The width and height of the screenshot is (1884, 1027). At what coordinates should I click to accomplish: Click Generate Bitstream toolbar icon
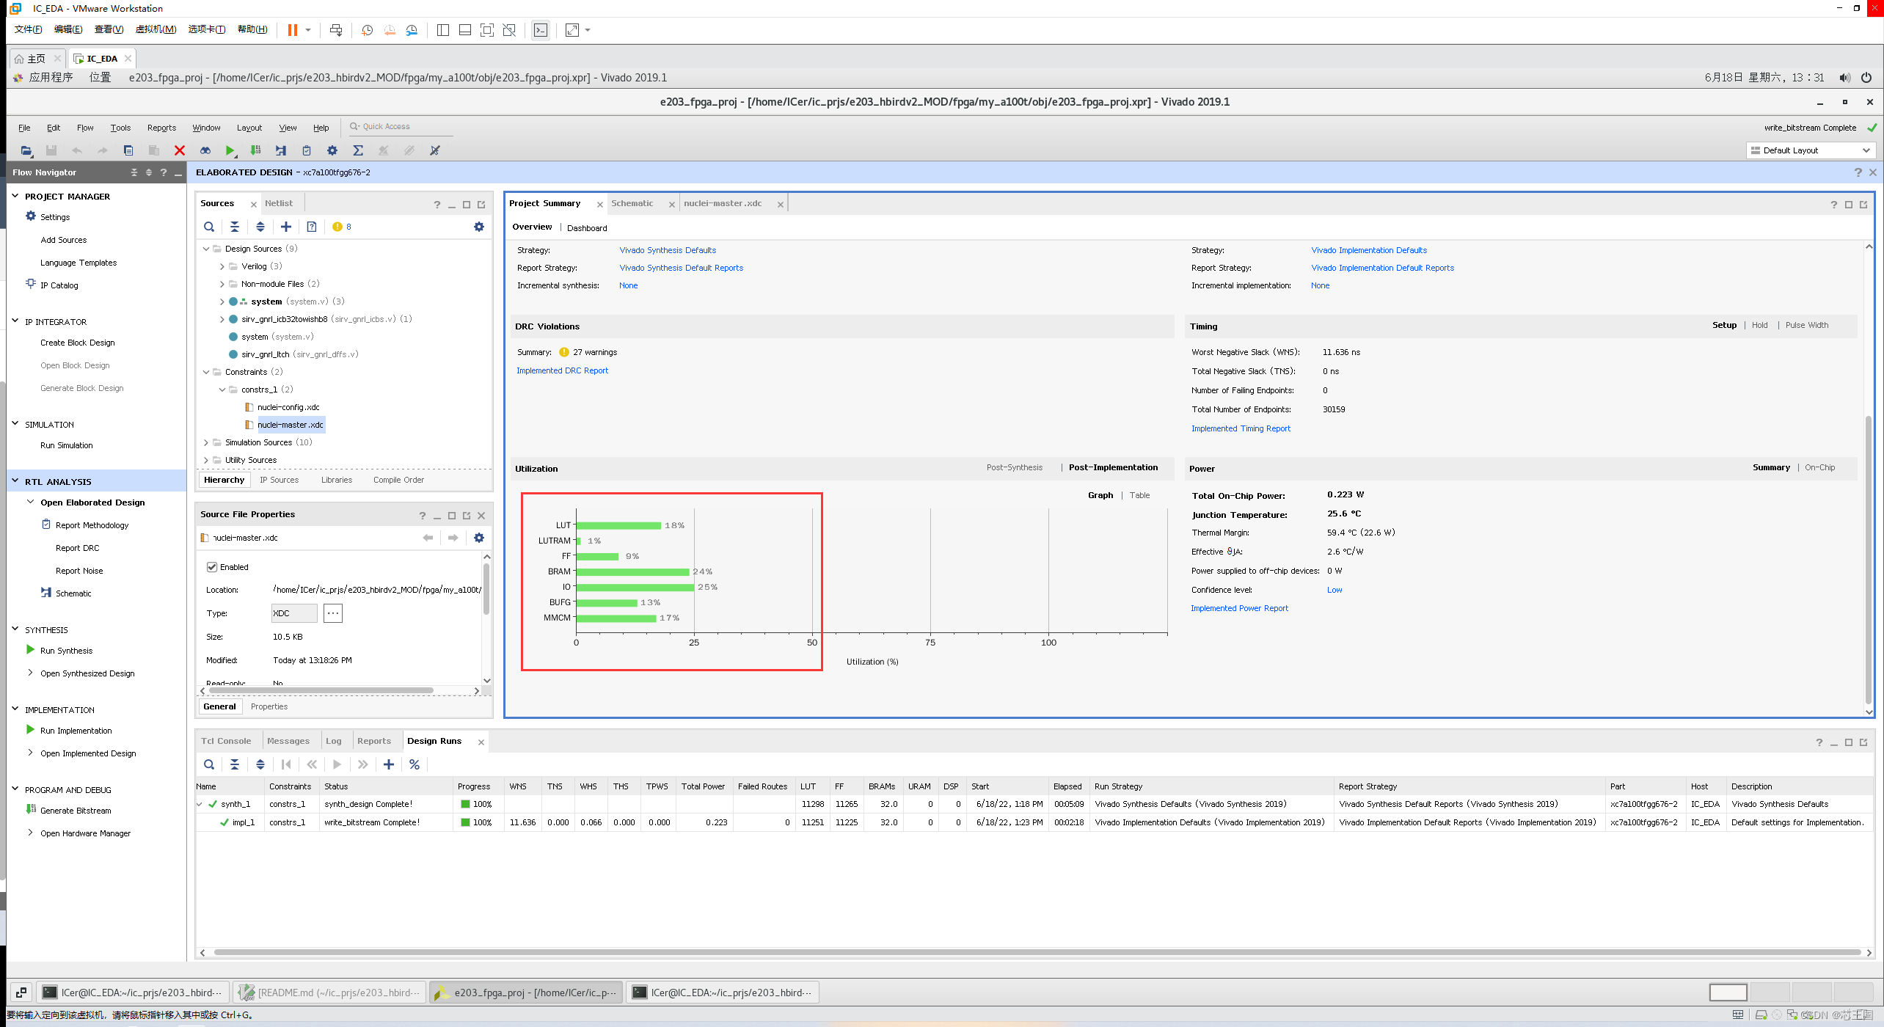click(255, 150)
